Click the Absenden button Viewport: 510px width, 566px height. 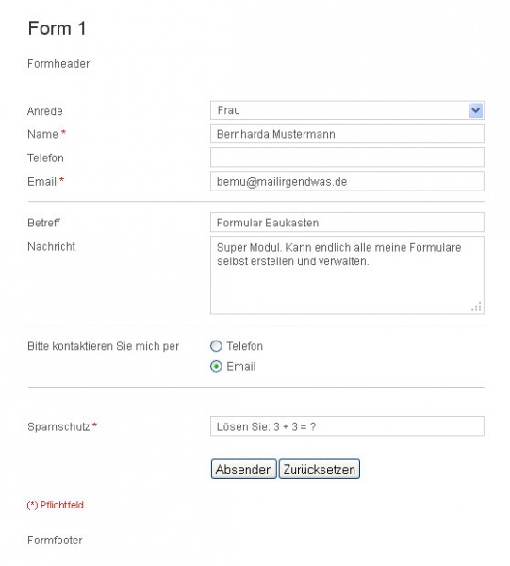point(244,469)
